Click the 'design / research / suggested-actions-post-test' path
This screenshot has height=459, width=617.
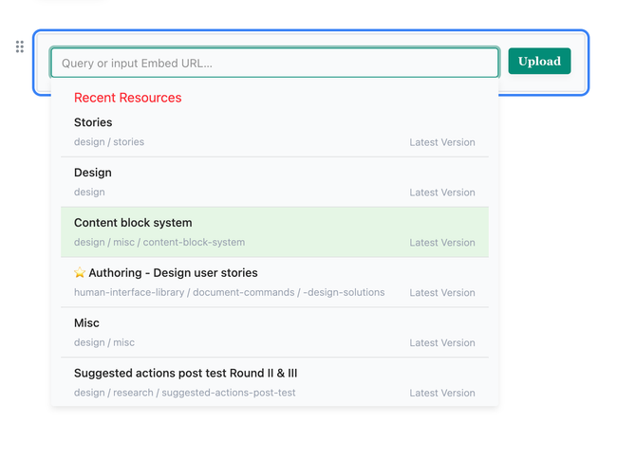pyautogui.click(x=184, y=393)
